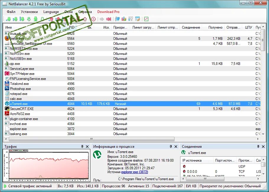Image resolution: width=269 pixels, height=192 pixels.
Task: Click the process list horizontal scrollbar thumb
Action: click(92, 139)
